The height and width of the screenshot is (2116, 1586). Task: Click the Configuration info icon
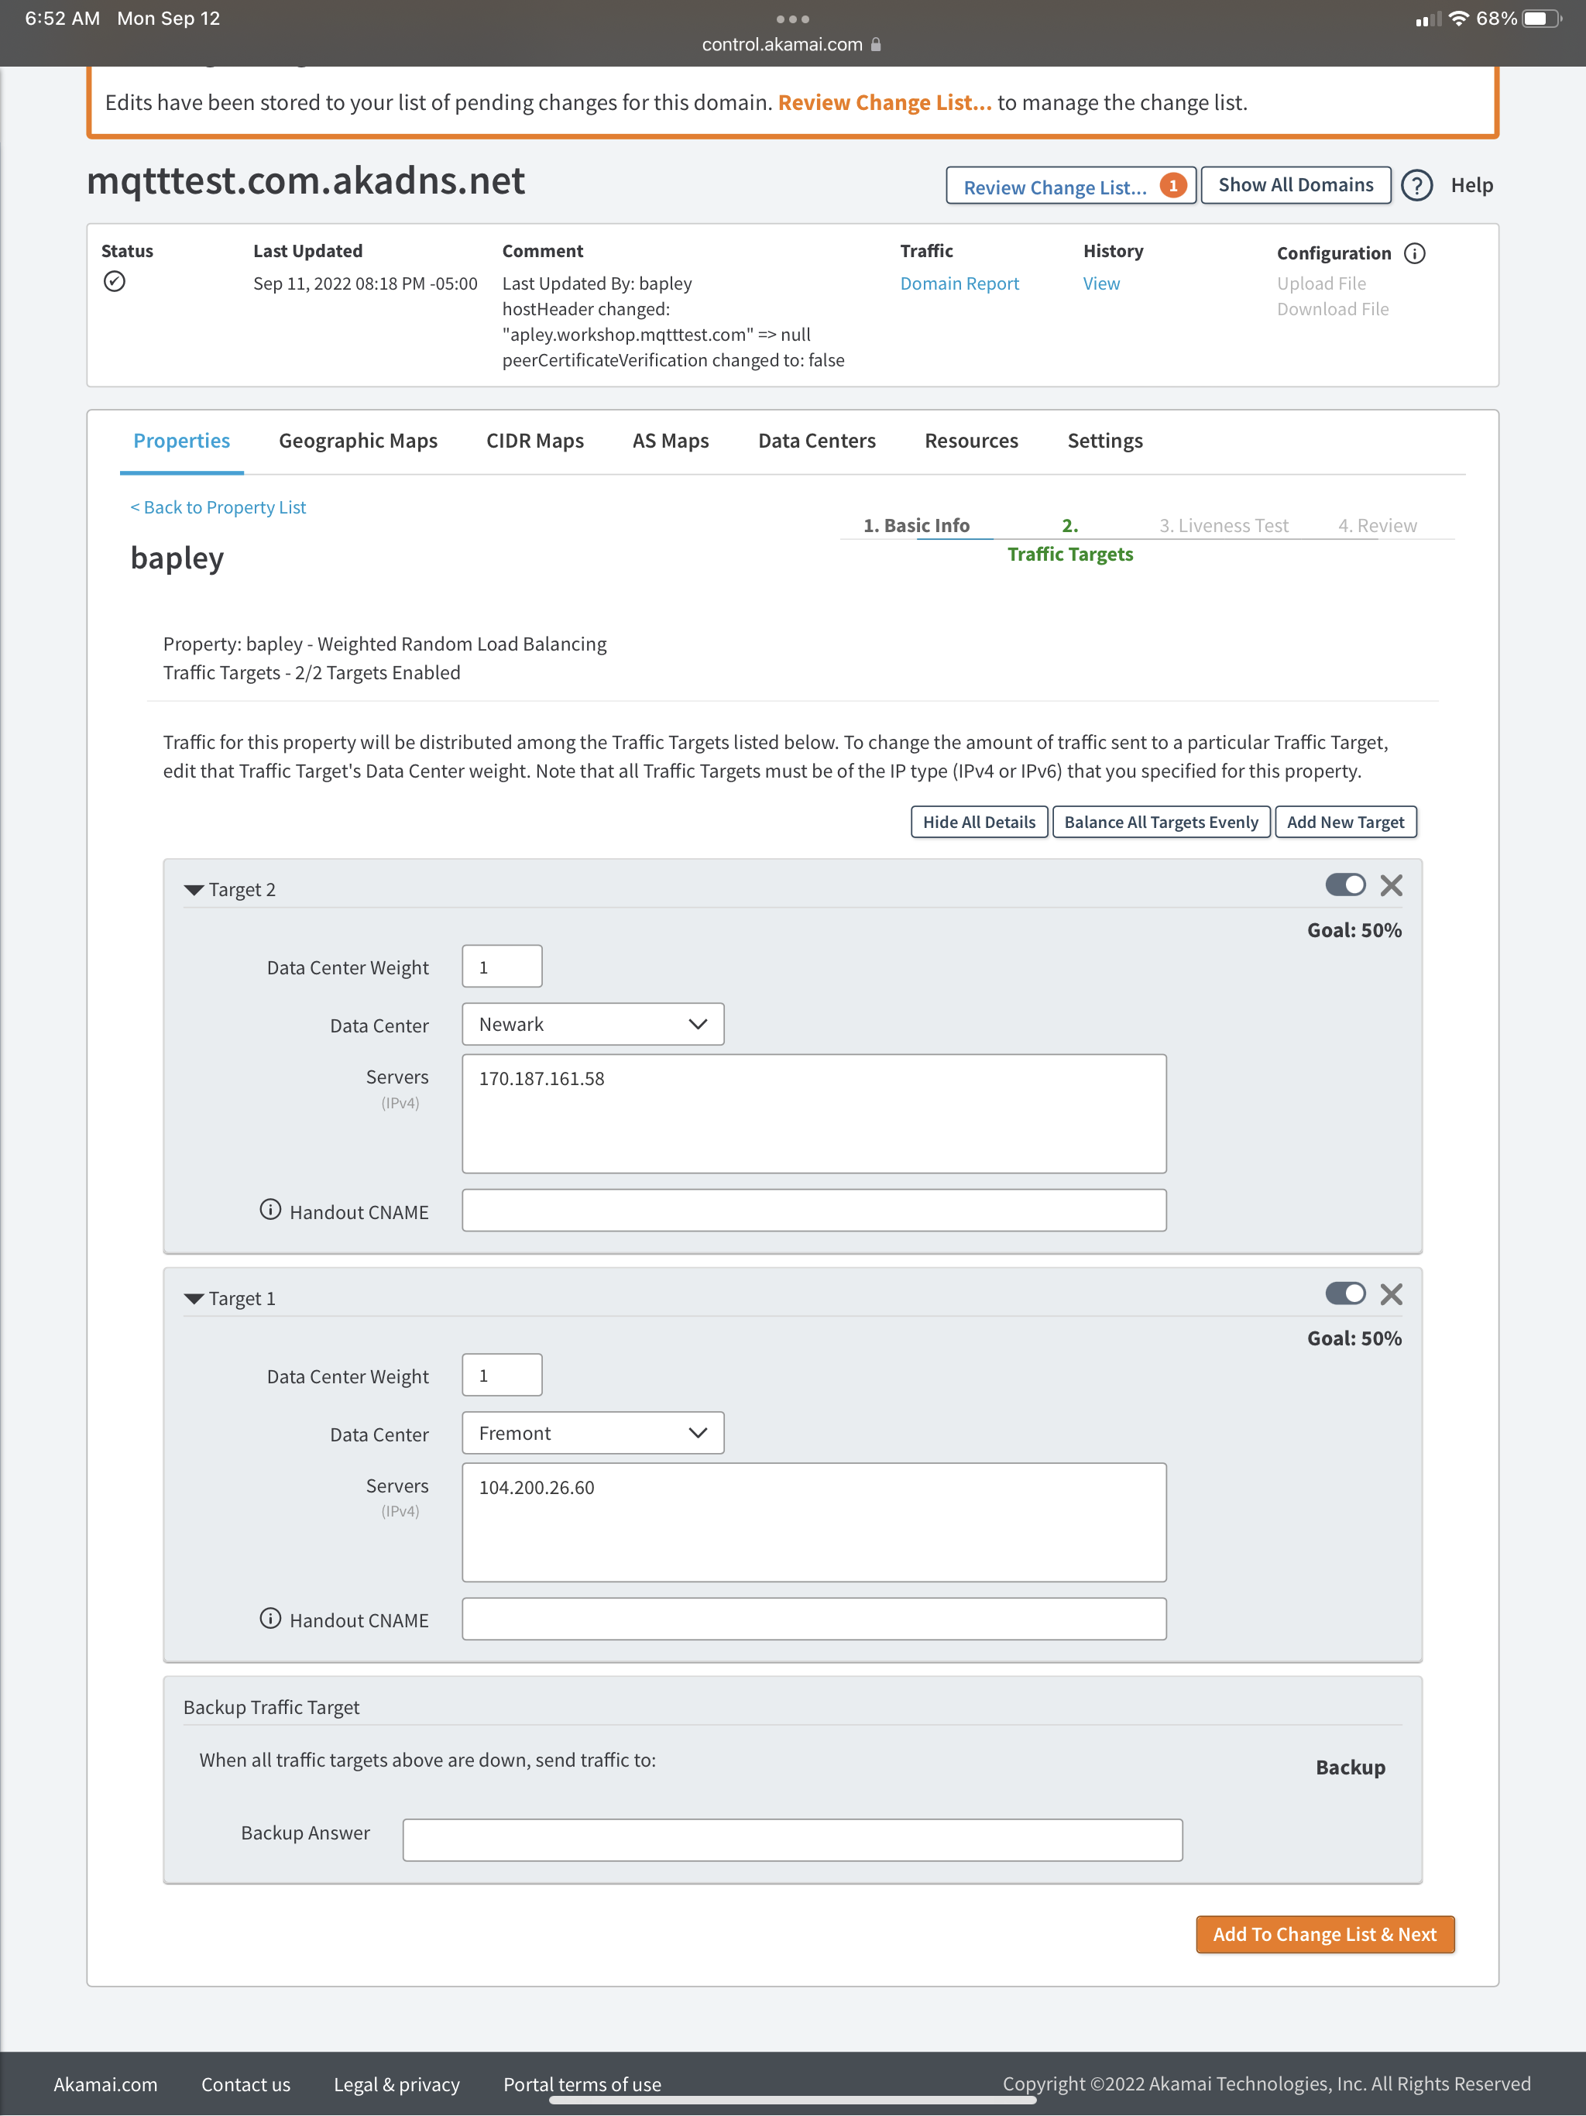1414,253
